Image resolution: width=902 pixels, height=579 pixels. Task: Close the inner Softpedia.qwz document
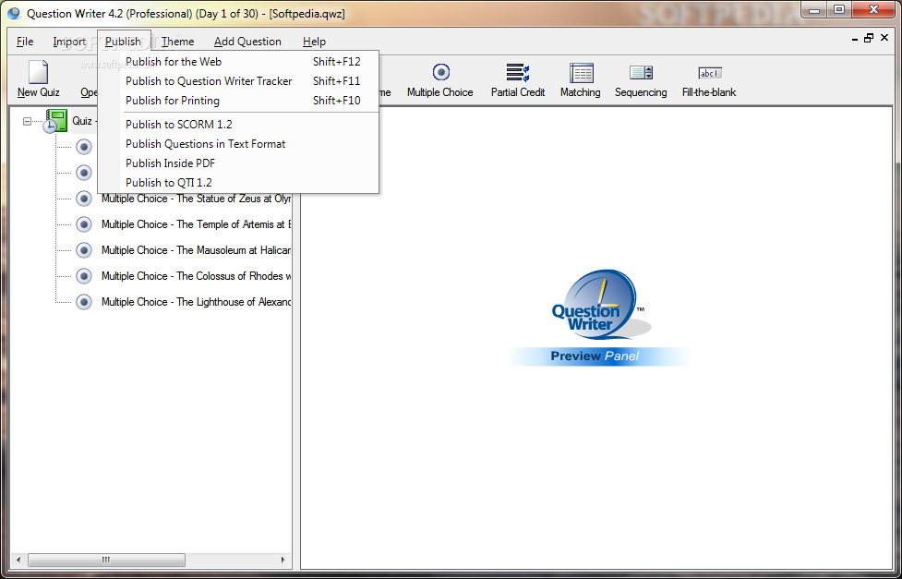[884, 38]
